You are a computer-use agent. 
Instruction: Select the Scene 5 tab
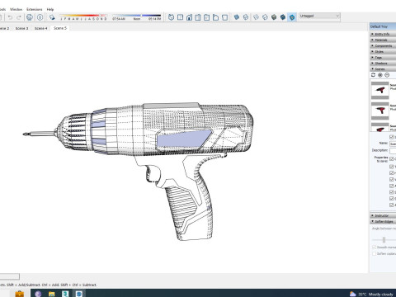tap(60, 28)
